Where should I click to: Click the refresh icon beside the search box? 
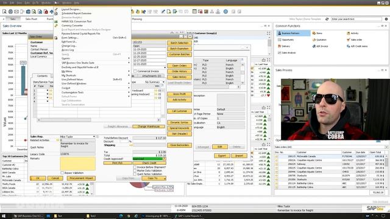327,19
